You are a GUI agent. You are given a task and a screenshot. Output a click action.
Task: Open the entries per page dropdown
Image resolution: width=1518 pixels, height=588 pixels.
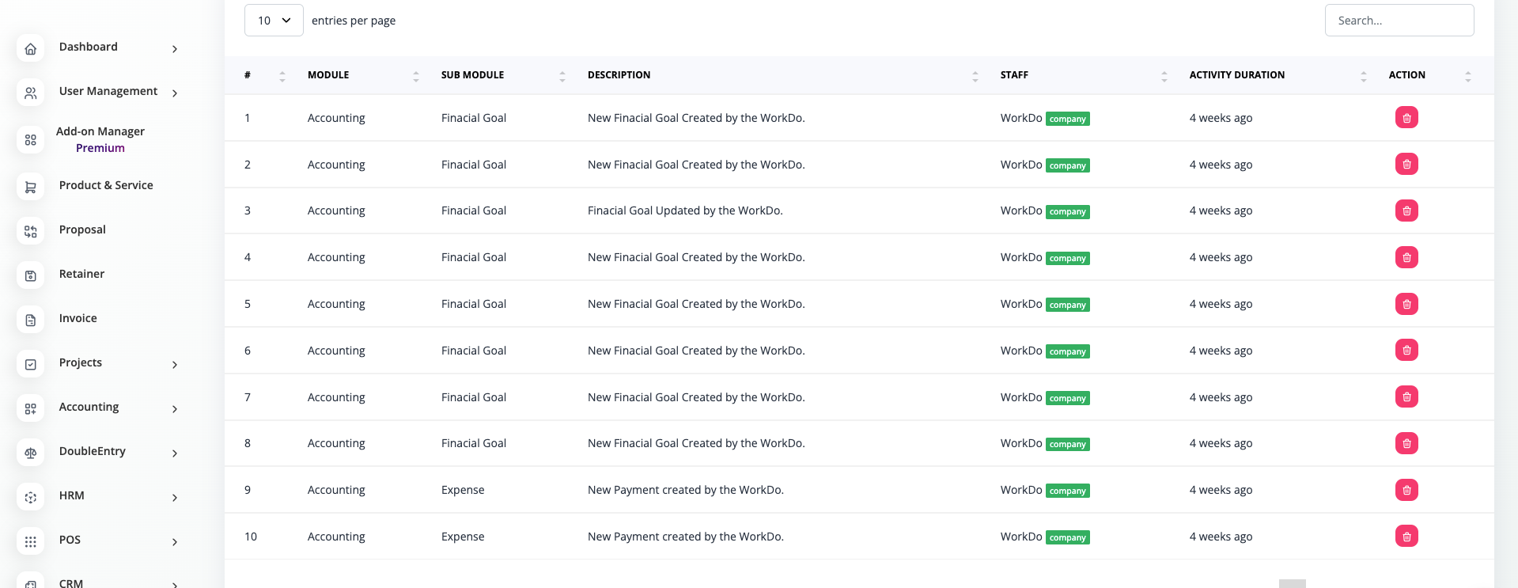274,21
